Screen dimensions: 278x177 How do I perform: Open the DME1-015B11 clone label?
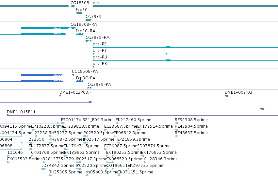(x=21, y=112)
